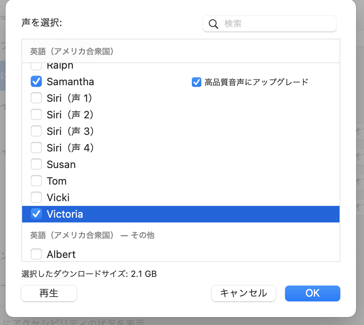Click the 検索 search field

[276, 24]
